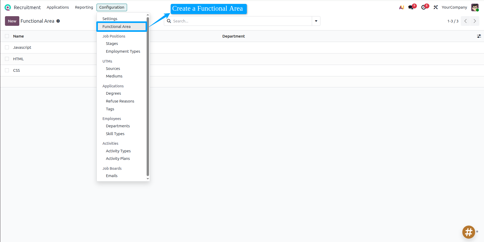Click the New button
The image size is (484, 242).
[x=12, y=21]
